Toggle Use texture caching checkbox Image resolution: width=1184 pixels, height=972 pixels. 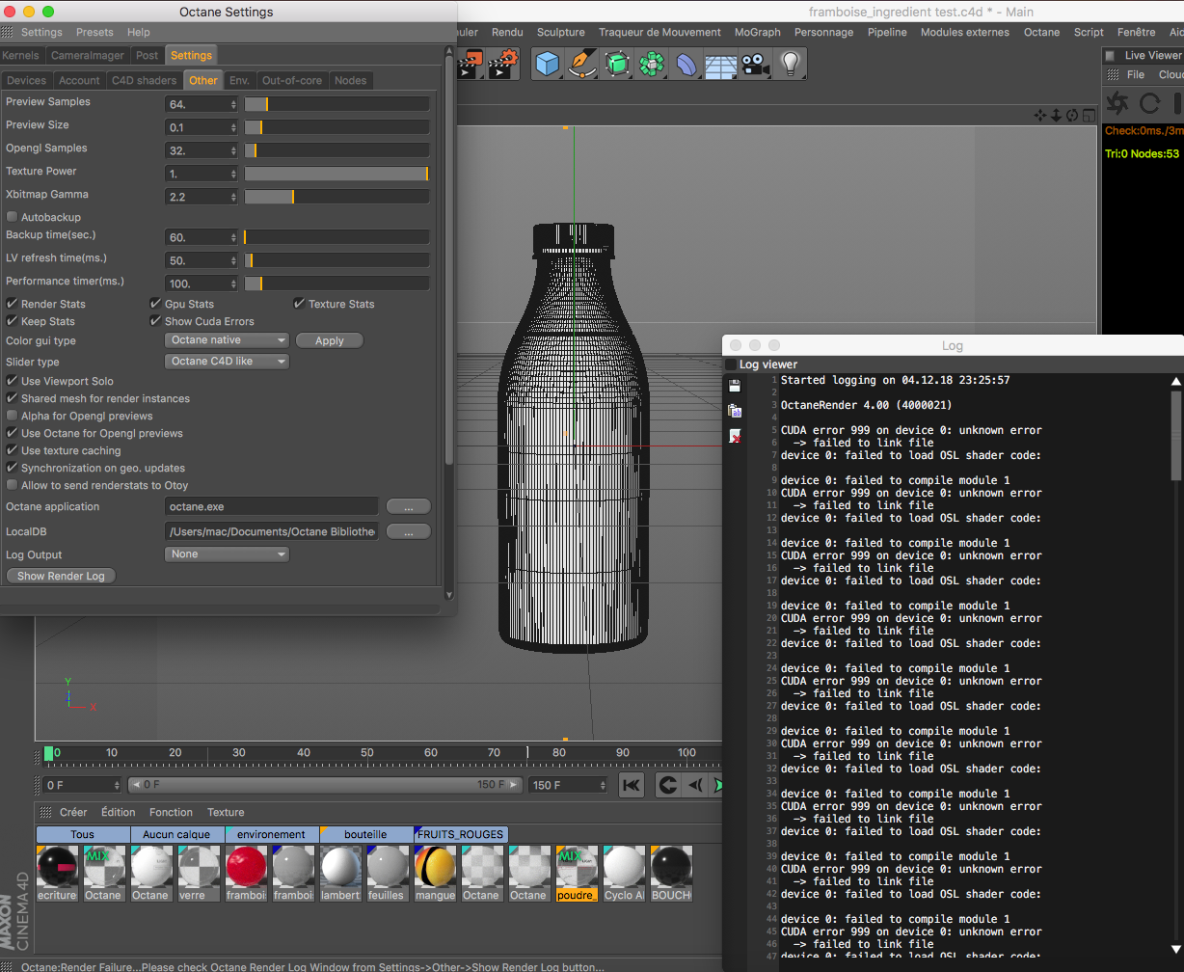tap(13, 450)
